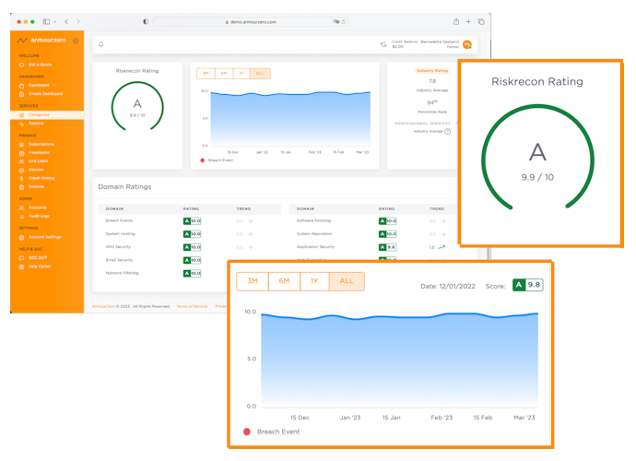Click the small Riskrecon Rating gauge in dashboard

point(137,106)
